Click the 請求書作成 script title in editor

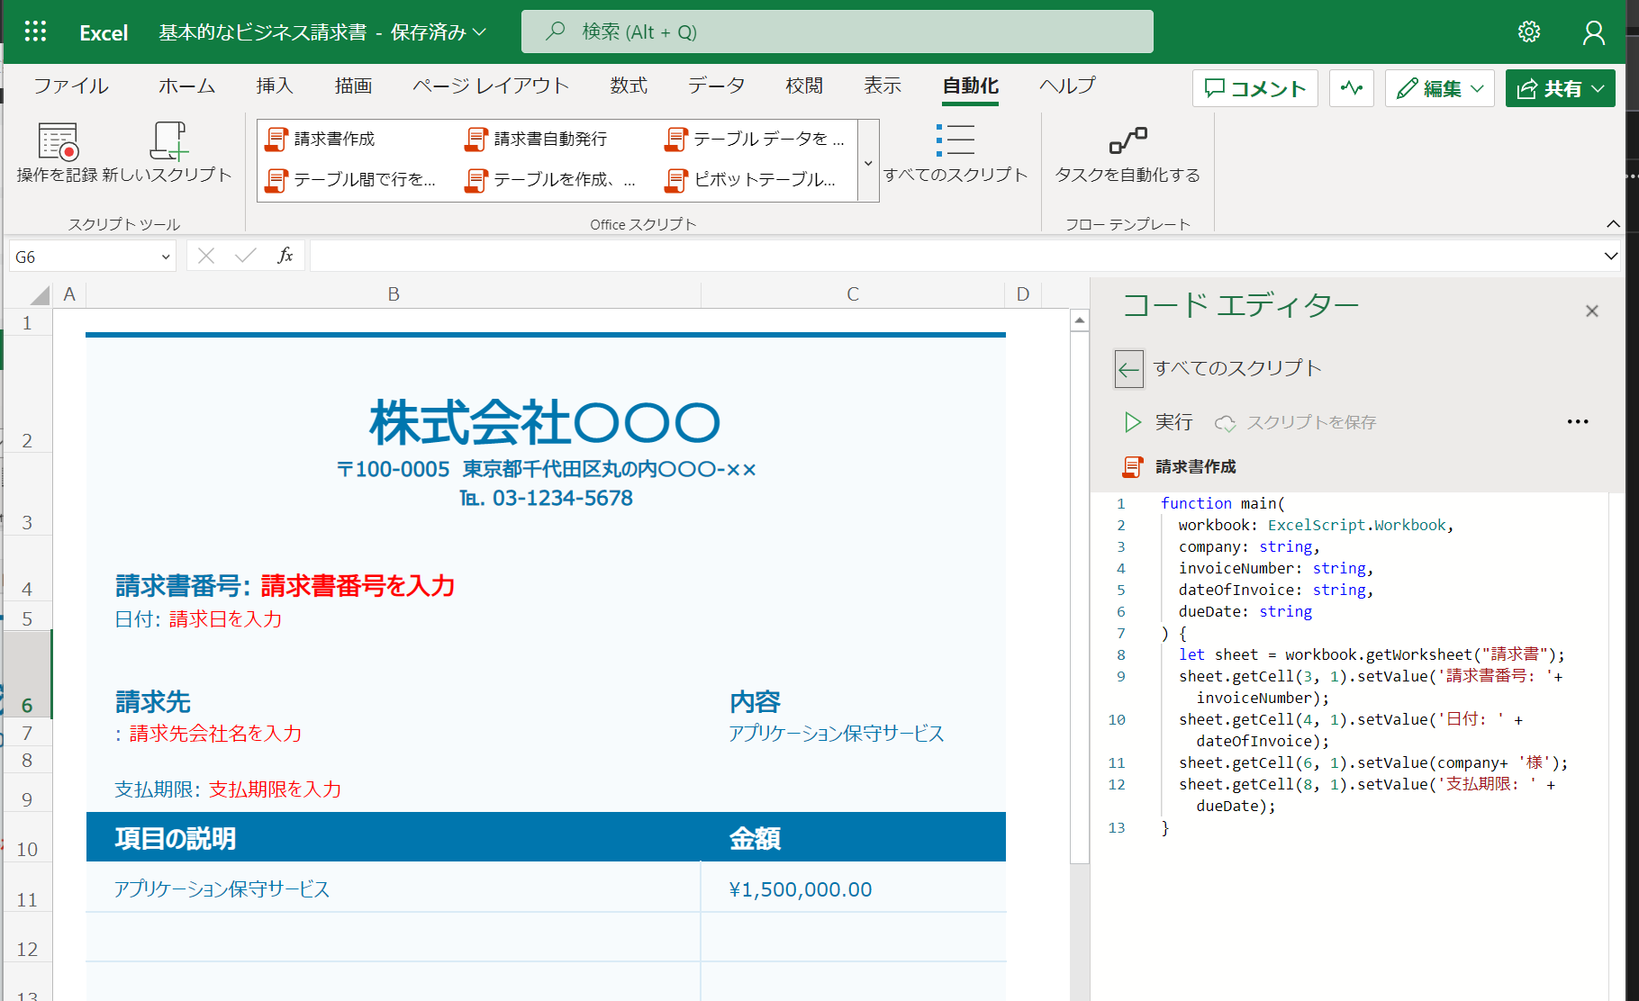click(x=1195, y=466)
